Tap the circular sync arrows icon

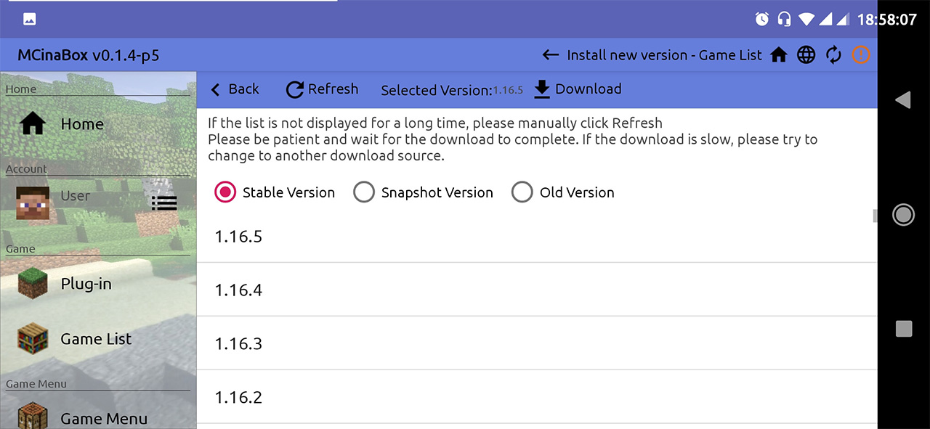(x=834, y=55)
